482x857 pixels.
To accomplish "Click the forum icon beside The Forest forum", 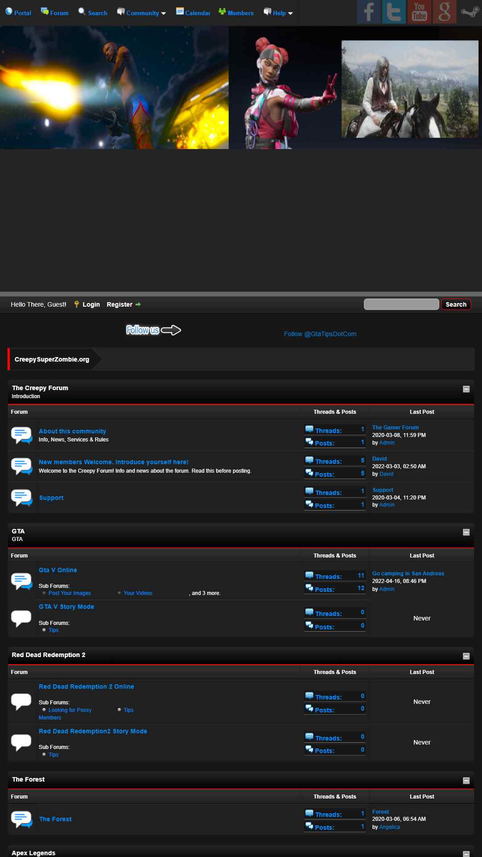I will pos(21,819).
